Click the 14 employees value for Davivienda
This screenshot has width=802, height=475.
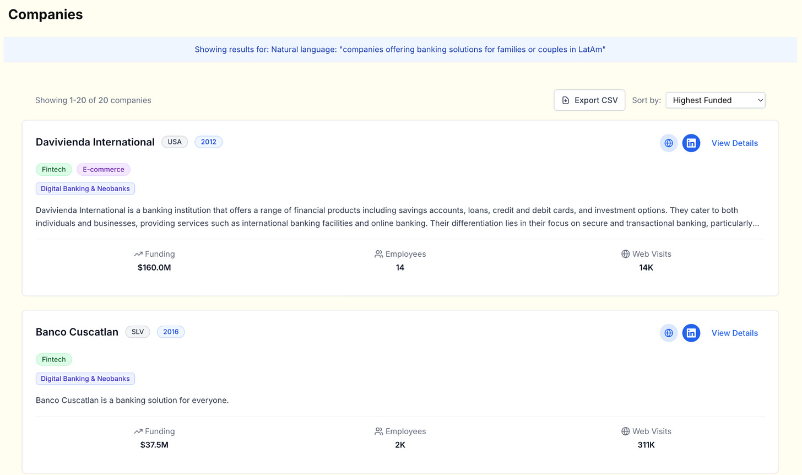tap(400, 268)
